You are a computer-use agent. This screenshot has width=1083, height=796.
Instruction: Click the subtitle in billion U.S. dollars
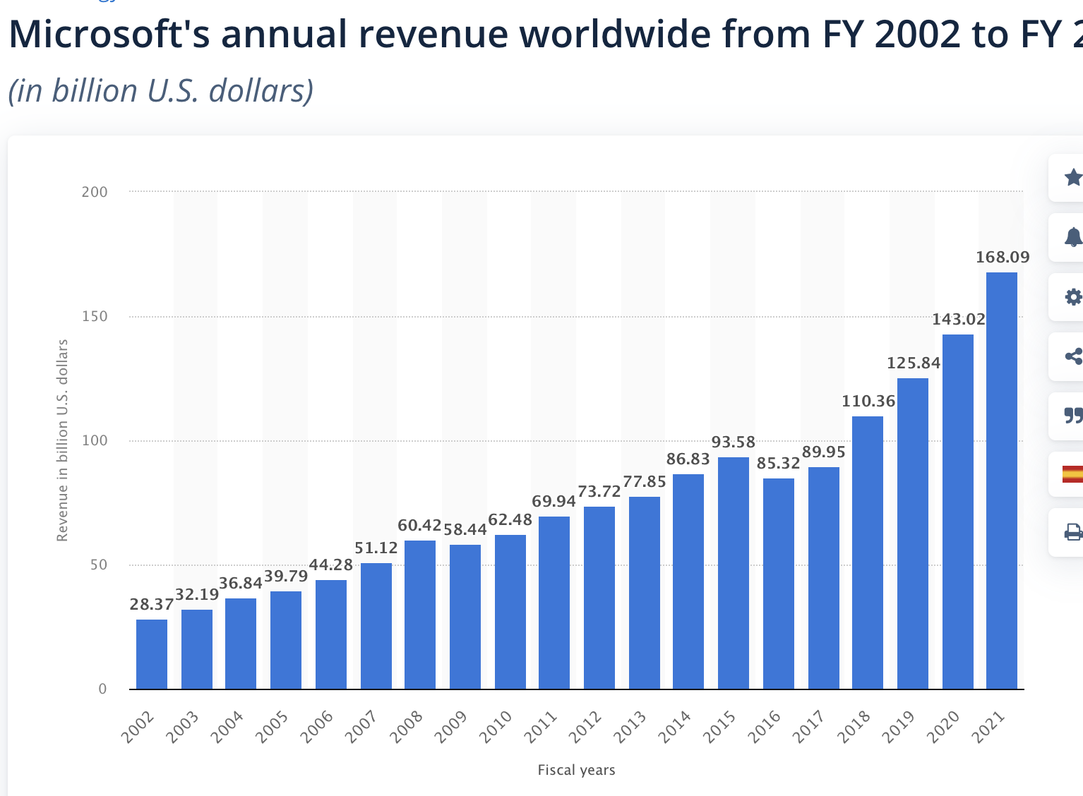click(160, 91)
